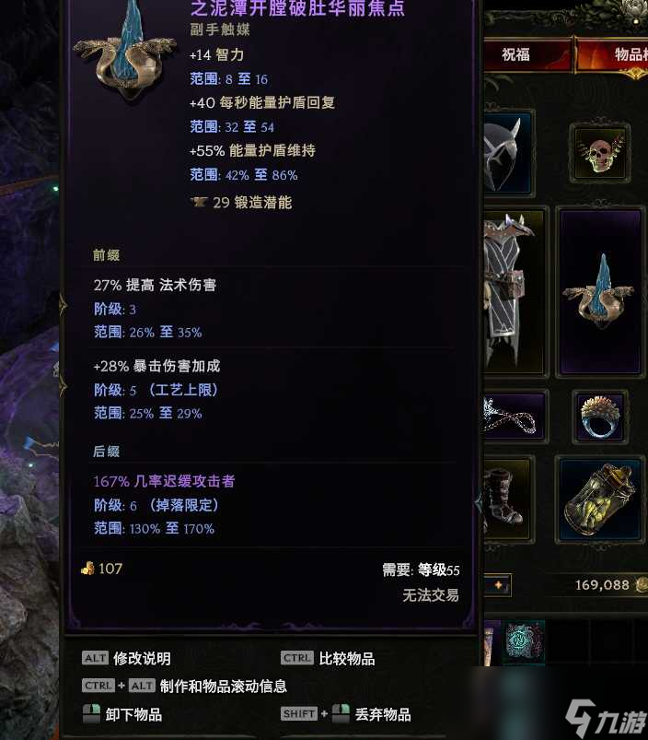Click the large catalyst image in tooltip
The image size is (648, 740).
point(125,50)
